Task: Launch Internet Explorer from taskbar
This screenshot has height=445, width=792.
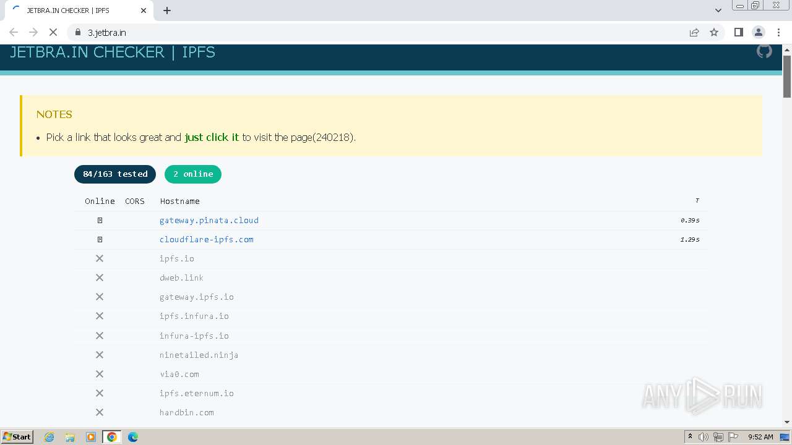Action: 49,437
